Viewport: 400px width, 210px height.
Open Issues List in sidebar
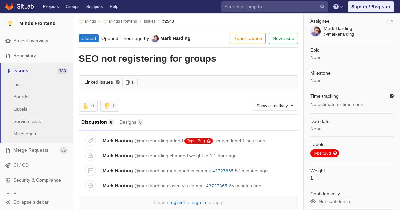tap(17, 84)
